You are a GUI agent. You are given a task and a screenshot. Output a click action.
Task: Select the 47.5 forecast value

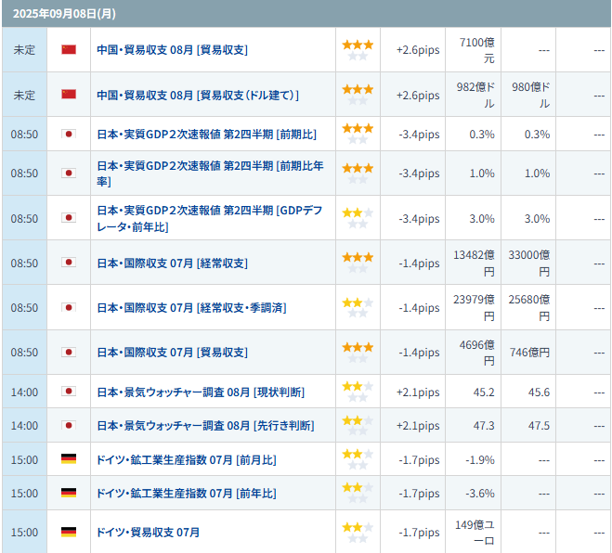click(x=539, y=426)
